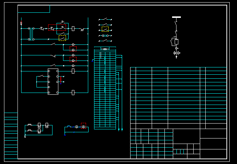Select the large red dashed pushbutton box
The height and width of the screenshot is (164, 237).
57,27
